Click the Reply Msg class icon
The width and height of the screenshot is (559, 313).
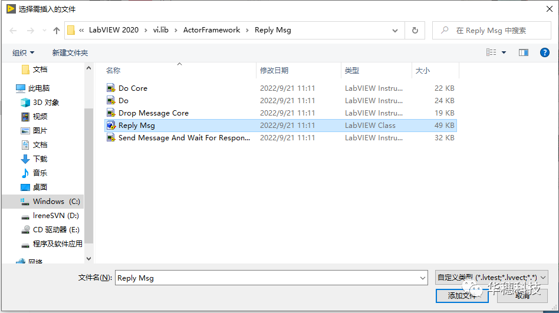click(x=111, y=126)
